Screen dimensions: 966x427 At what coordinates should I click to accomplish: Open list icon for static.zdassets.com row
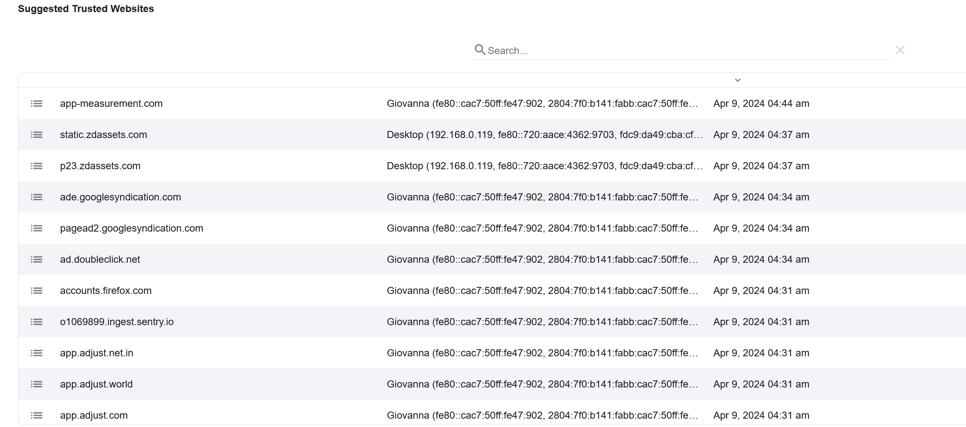point(37,135)
